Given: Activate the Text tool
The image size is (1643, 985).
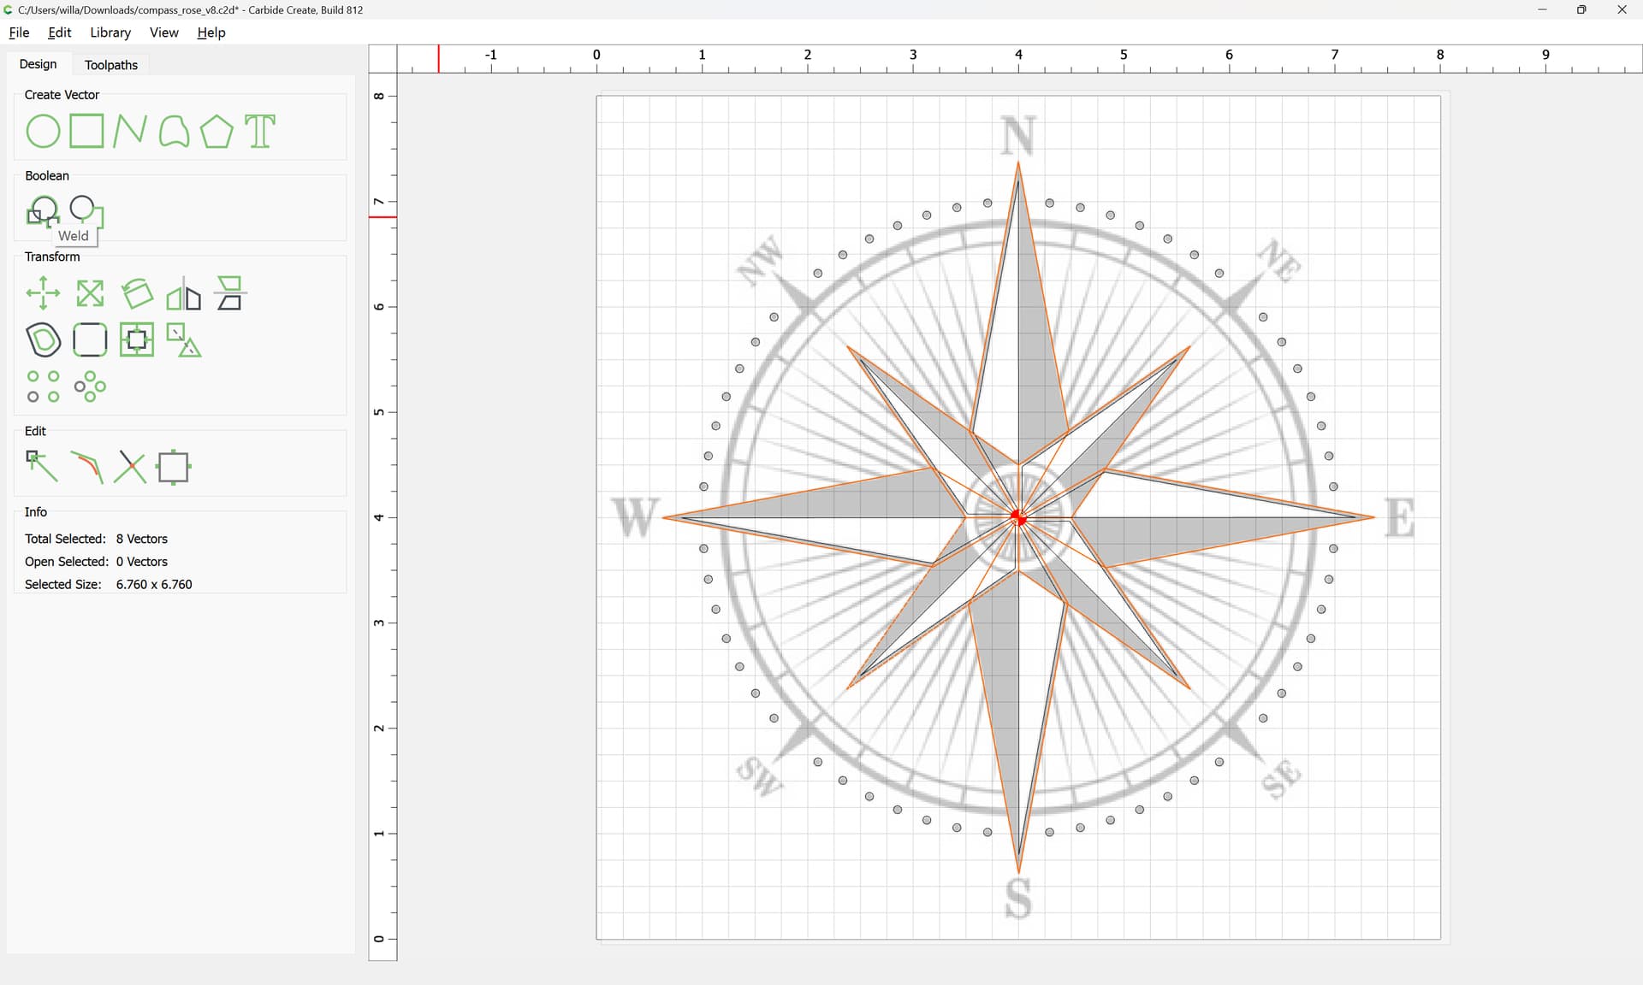Looking at the screenshot, I should (260, 132).
